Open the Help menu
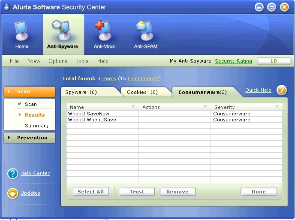The height and width of the screenshot is (220, 295). click(103, 61)
